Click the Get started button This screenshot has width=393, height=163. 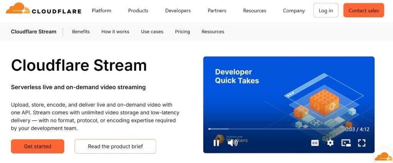(38, 146)
